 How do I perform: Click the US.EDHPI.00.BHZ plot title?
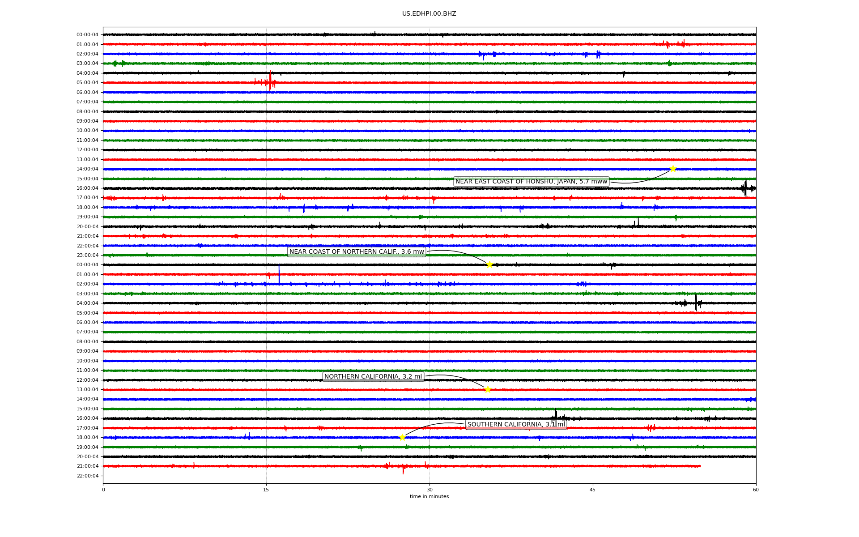pos(429,14)
